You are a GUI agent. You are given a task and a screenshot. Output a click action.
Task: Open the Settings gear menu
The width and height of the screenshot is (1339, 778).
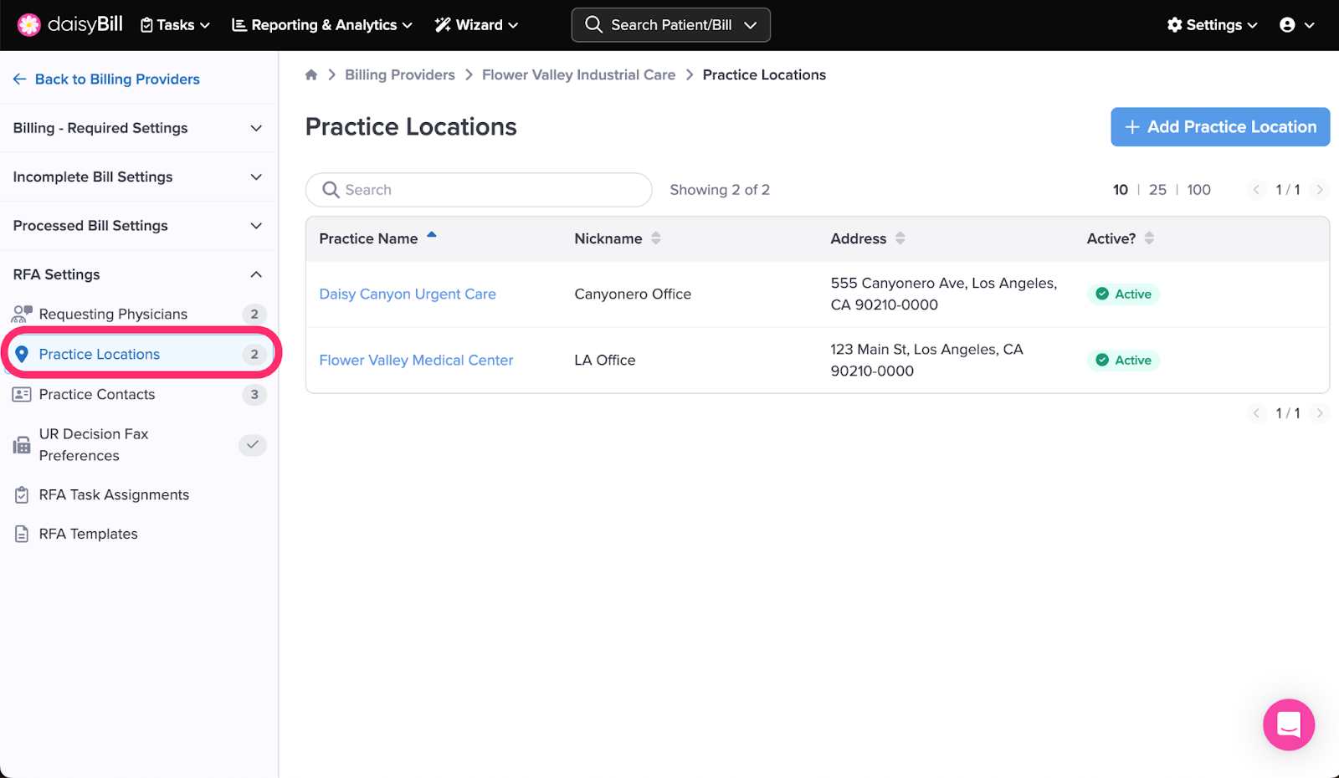tap(1212, 25)
